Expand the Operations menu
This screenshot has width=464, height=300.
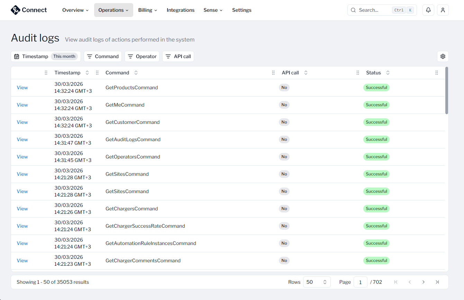pyautogui.click(x=113, y=10)
